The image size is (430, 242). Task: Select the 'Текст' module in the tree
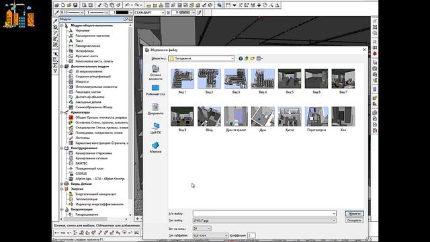coord(79,40)
